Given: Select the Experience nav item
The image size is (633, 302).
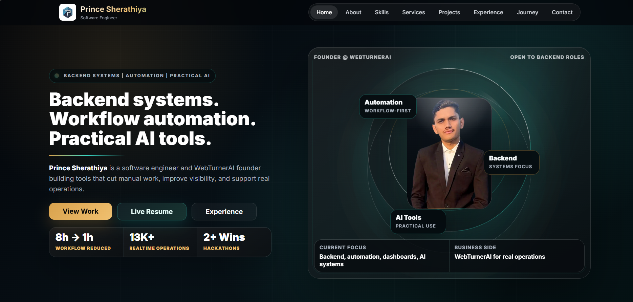Looking at the screenshot, I should tap(488, 12).
